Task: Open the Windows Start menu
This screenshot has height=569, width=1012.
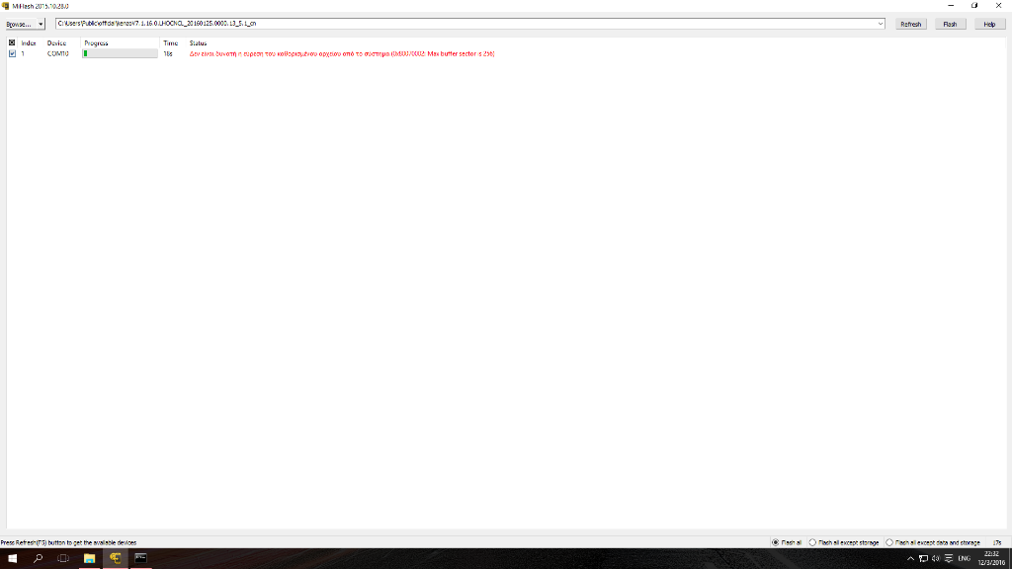Action: click(12, 559)
